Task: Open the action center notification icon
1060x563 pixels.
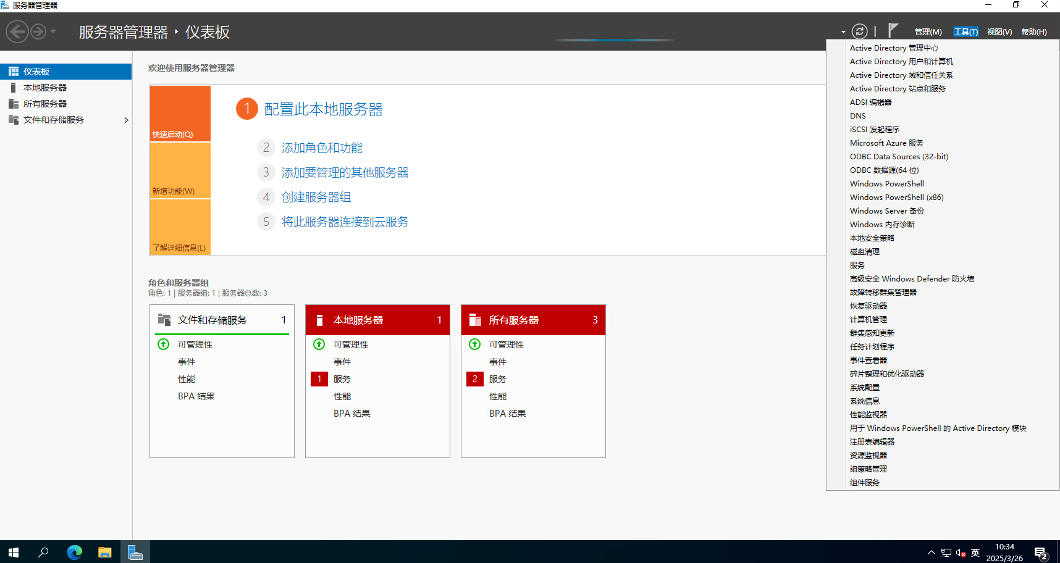Action: pos(1041,553)
